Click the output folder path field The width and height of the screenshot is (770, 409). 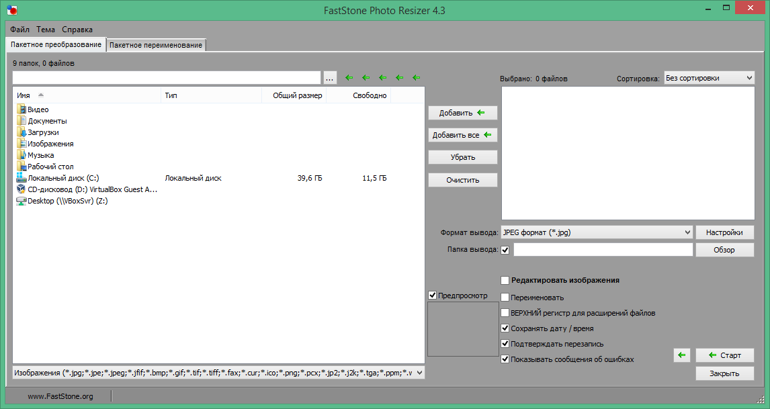pyautogui.click(x=603, y=250)
